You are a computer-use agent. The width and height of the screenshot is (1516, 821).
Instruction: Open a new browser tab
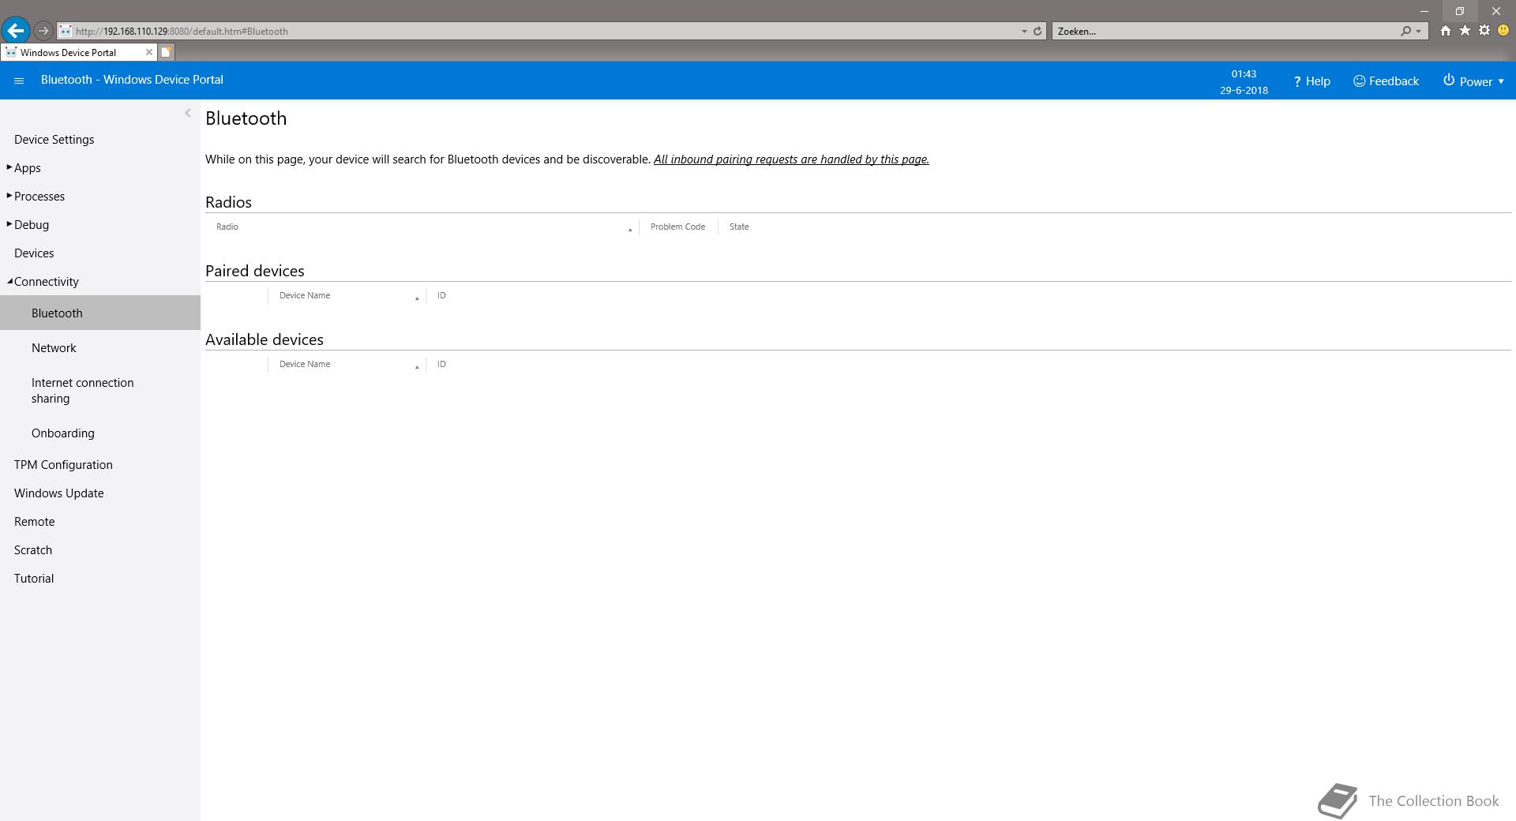click(166, 52)
